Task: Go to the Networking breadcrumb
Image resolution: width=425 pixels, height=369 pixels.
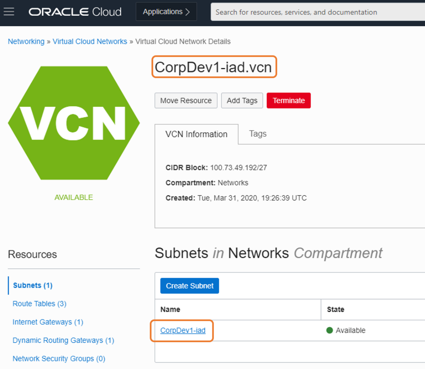Action: [26, 42]
